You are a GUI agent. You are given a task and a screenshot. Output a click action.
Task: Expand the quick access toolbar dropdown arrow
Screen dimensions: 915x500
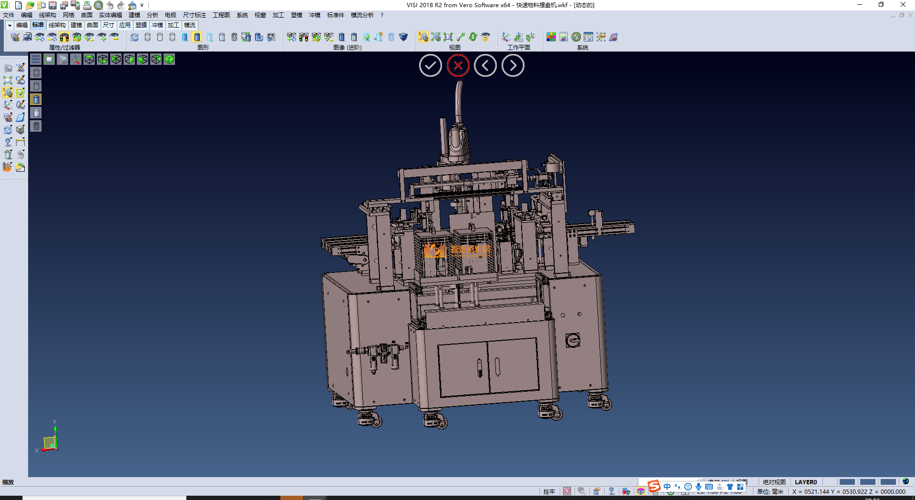(x=142, y=5)
